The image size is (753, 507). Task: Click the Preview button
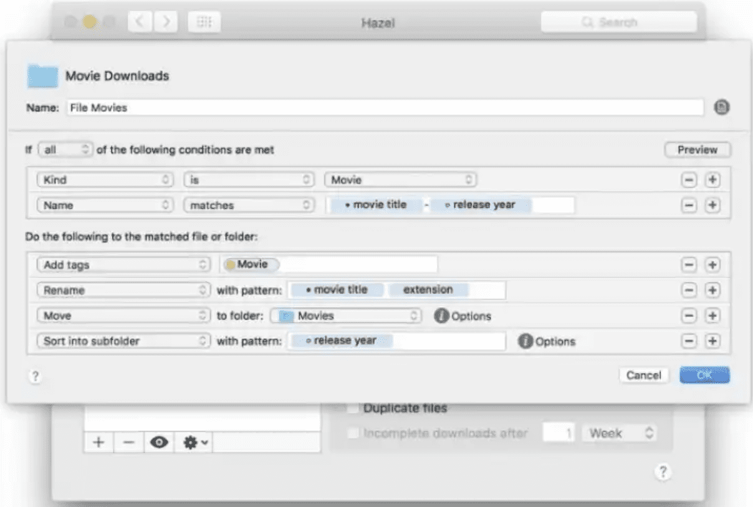coord(698,150)
